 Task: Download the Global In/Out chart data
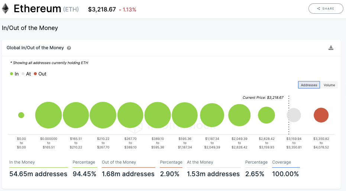(x=331, y=48)
